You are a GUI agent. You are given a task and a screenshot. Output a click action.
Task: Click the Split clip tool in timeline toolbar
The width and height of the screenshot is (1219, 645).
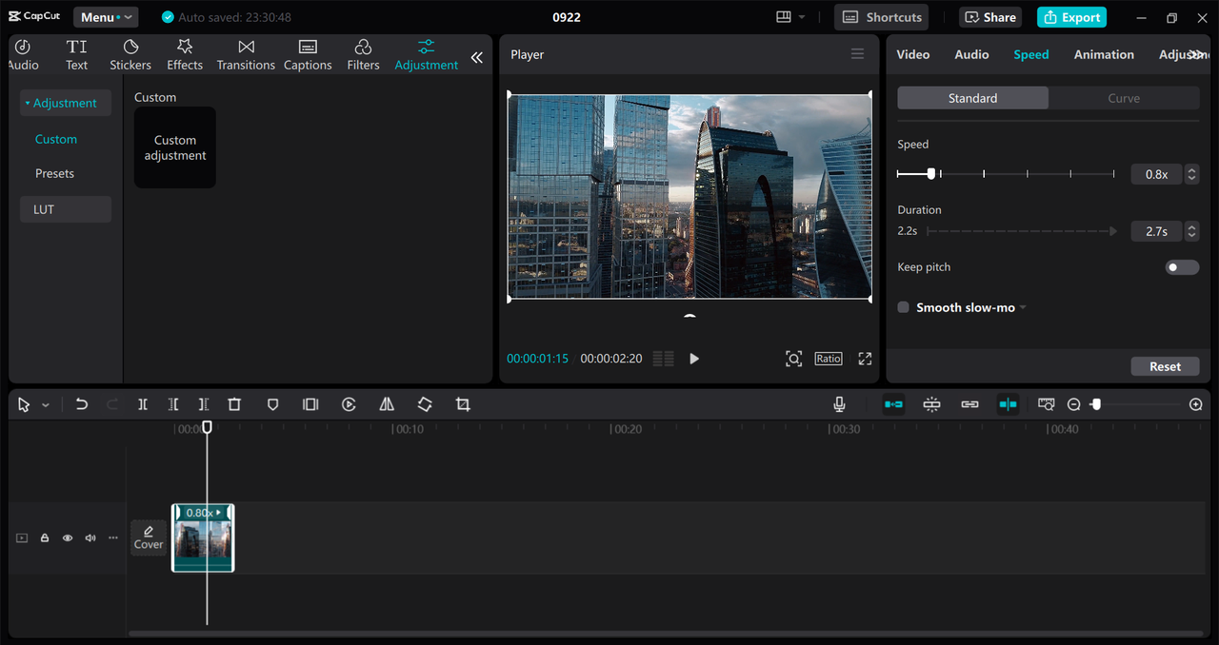[x=143, y=404]
